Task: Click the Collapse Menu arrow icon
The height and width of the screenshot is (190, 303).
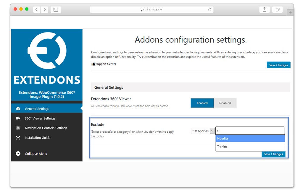Action: (x=18, y=154)
